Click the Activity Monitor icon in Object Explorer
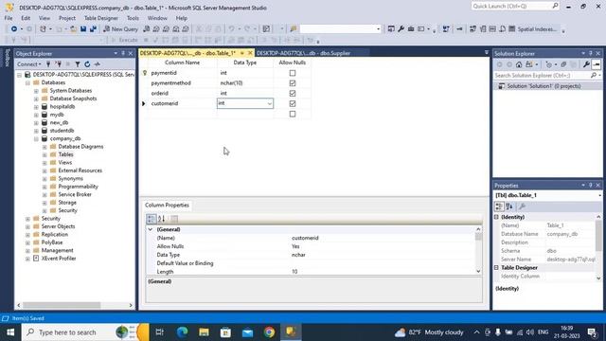This screenshot has width=606, height=341. click(98, 64)
